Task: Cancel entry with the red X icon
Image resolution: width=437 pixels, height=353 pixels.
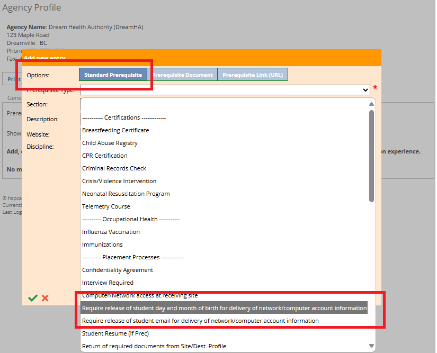Action: [x=45, y=298]
